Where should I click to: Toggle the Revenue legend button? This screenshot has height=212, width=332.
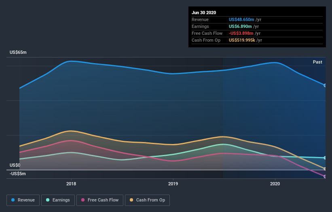coord(23,200)
